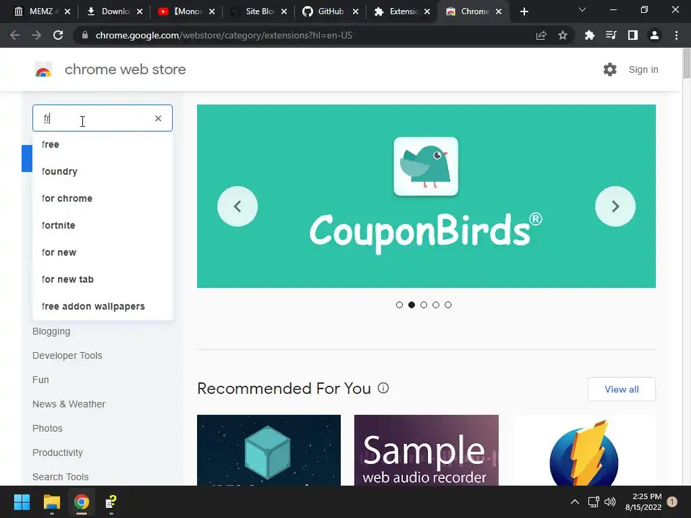This screenshot has height=518, width=691.
Task: Open Chrome from the taskbar
Action: 82,502
